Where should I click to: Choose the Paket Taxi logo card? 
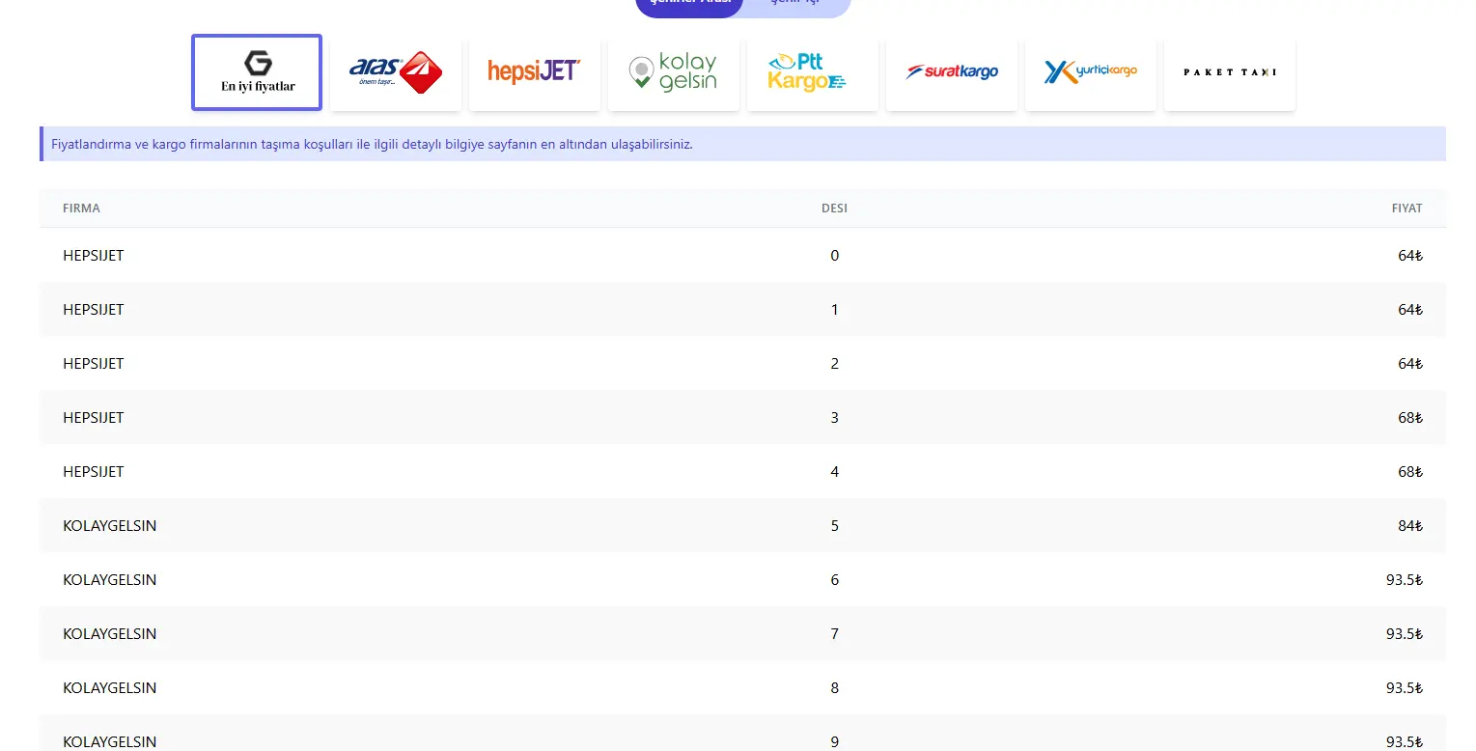[x=1230, y=73]
